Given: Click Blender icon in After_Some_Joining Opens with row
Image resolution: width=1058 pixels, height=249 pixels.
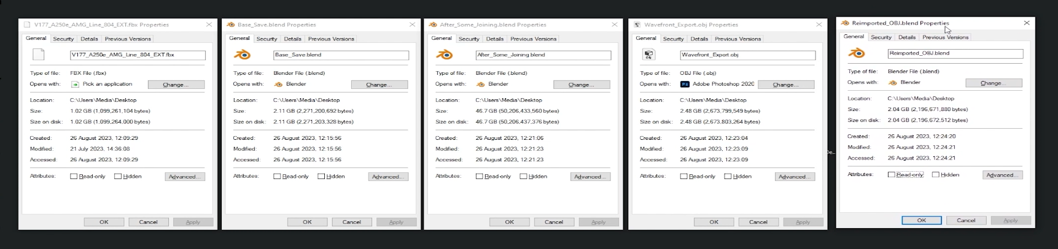Looking at the screenshot, I should click(x=480, y=84).
